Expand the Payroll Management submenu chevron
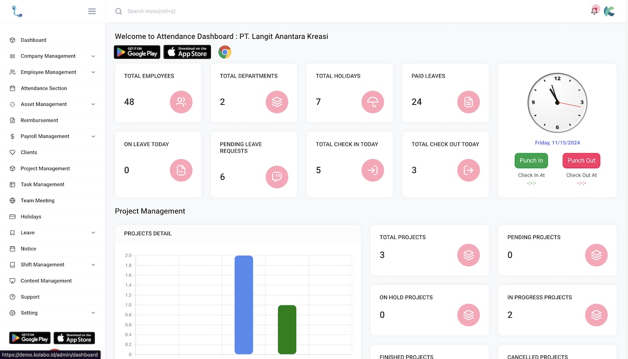Screen dimensions: 628x359 tap(93, 136)
